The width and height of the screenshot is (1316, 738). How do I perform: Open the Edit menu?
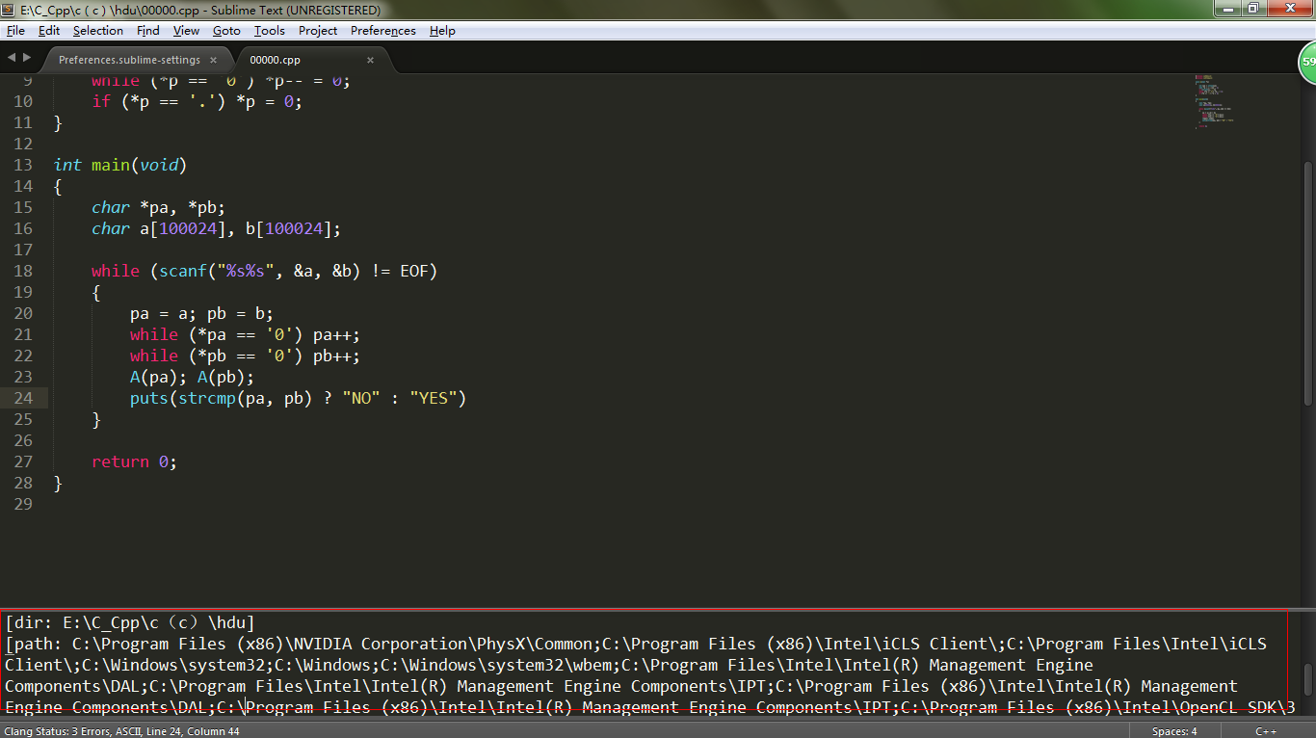point(49,31)
